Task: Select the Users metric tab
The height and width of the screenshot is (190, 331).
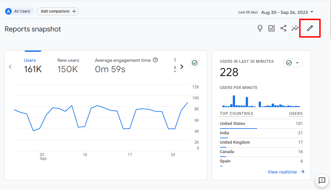Action: pyautogui.click(x=30, y=60)
